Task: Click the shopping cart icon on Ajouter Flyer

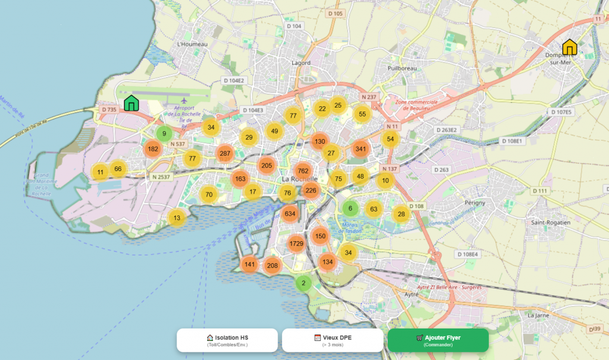Action: (x=419, y=337)
